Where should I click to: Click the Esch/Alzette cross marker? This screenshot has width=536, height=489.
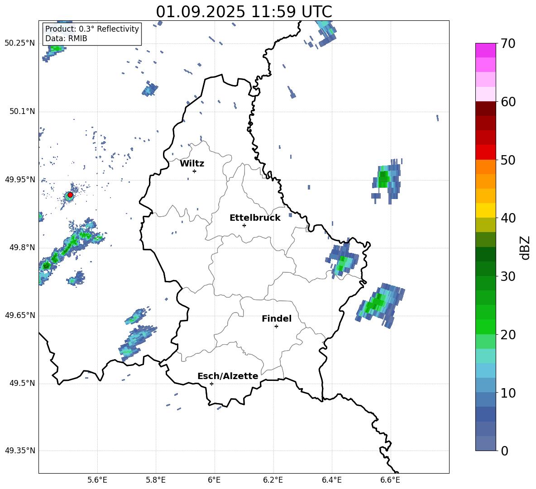tap(211, 384)
